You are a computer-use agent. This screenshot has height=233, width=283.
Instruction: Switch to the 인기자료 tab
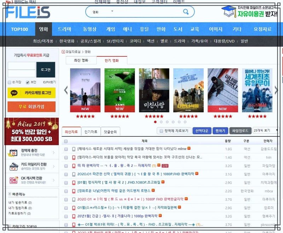(x=91, y=132)
